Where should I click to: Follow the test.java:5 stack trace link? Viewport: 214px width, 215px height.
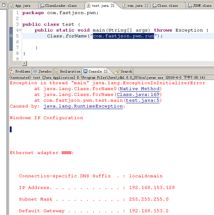point(143,100)
